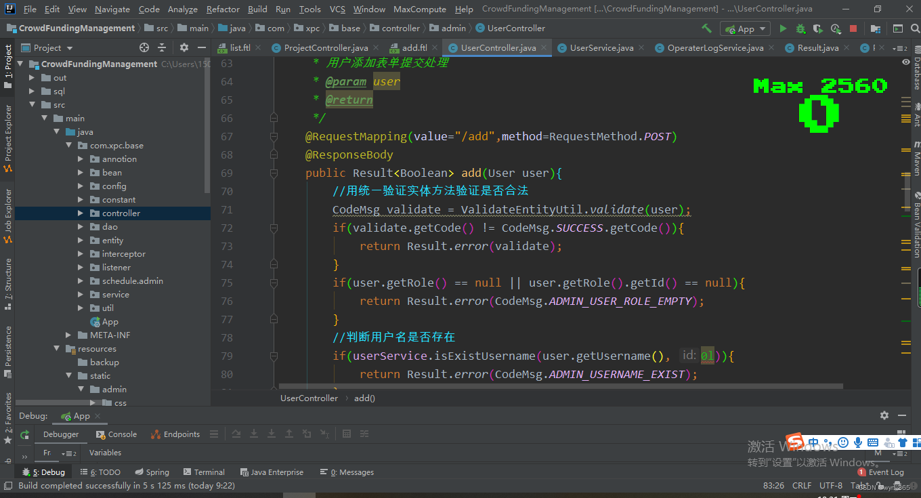Screen dimensions: 921x498
Task: Open the Analyze menu
Action: (x=182, y=9)
